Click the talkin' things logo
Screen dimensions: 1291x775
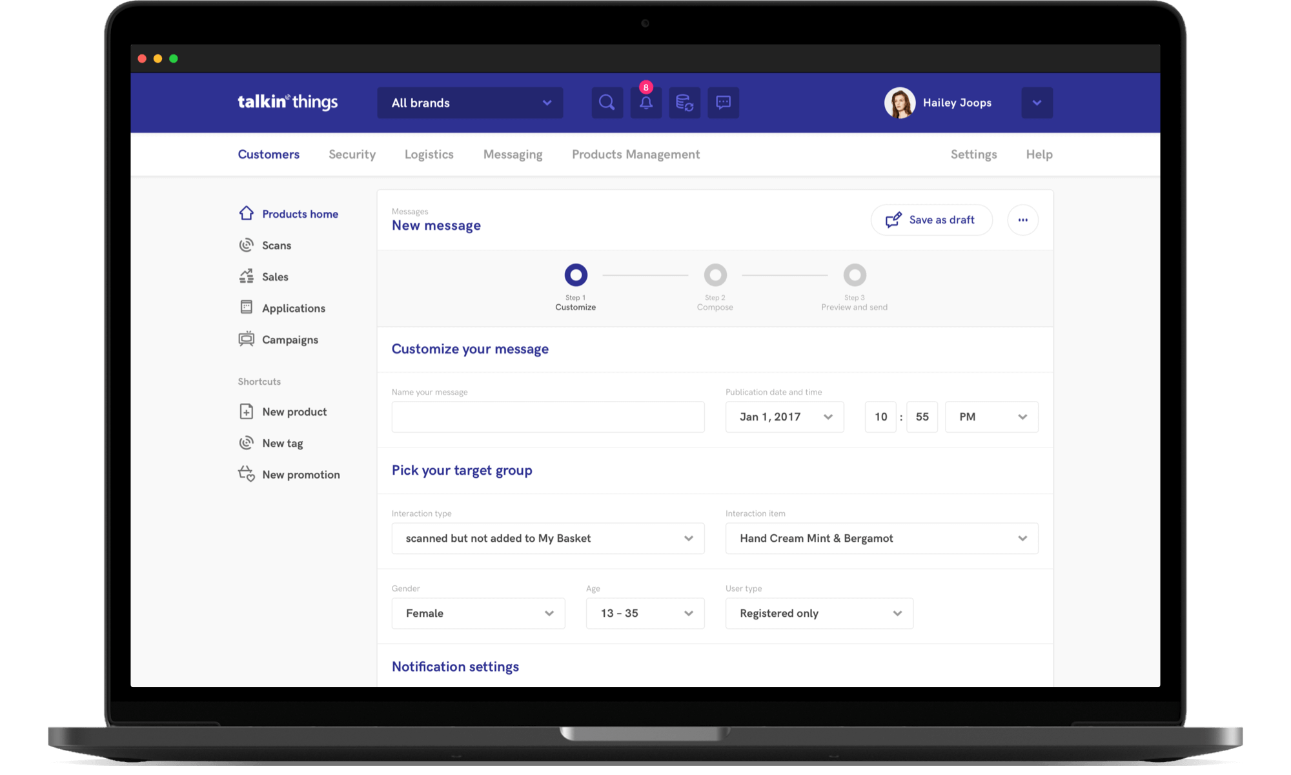(287, 102)
